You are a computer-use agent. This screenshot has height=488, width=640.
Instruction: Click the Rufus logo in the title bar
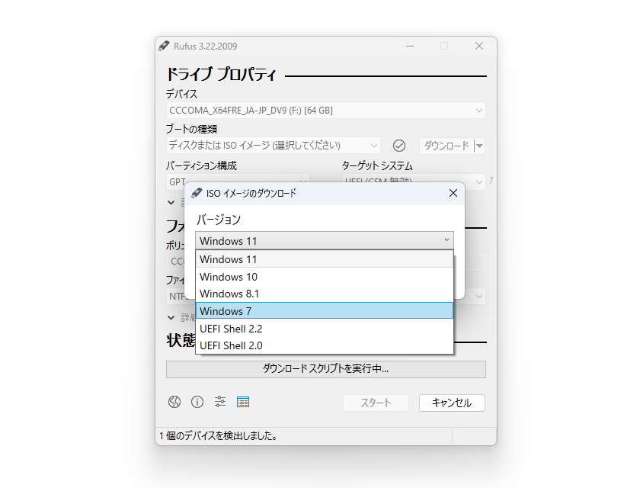point(163,46)
